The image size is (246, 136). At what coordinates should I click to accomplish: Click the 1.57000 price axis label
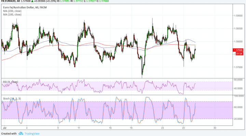tap(238, 67)
